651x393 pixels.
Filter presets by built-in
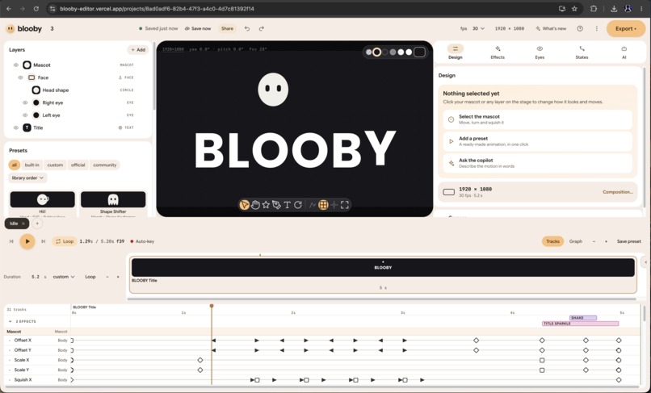pos(32,165)
